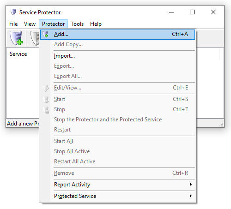Click the Service Protector title bar shield icon
This screenshot has width=231, height=209.
13,12
